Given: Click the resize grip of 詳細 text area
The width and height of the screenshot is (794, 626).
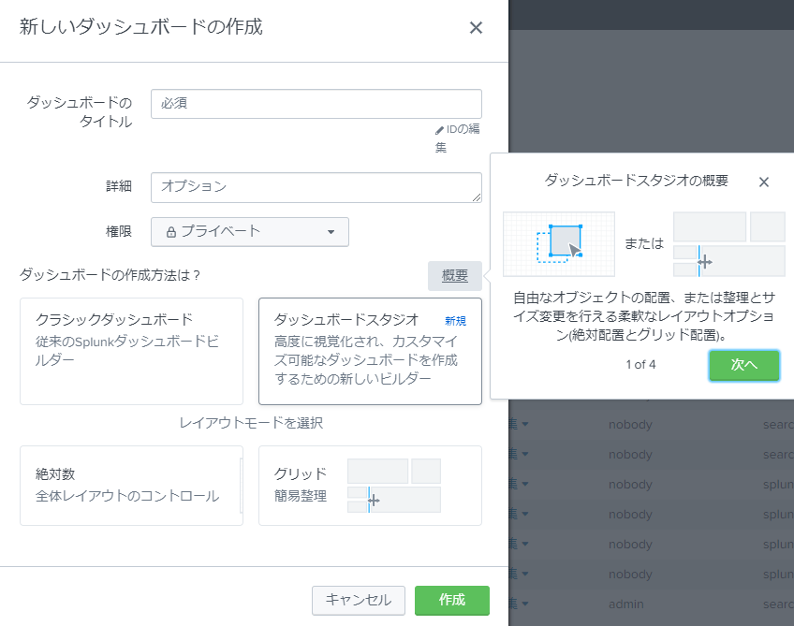Looking at the screenshot, I should (477, 197).
